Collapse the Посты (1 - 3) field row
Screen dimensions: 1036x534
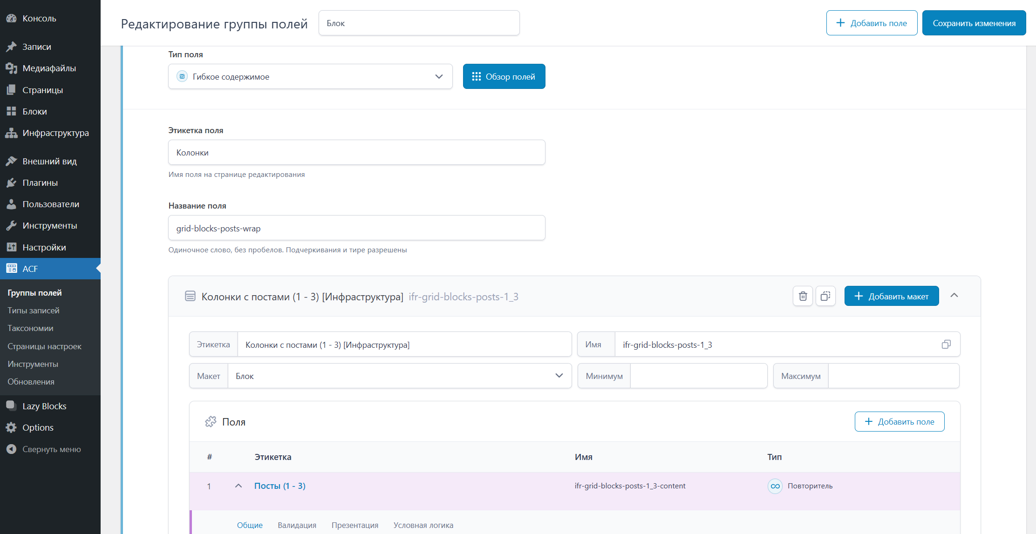pos(239,486)
